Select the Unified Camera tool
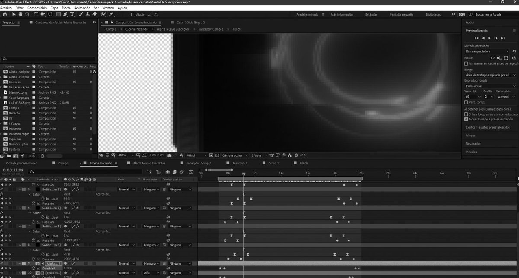This screenshot has width=519, height=278. click(x=43, y=14)
